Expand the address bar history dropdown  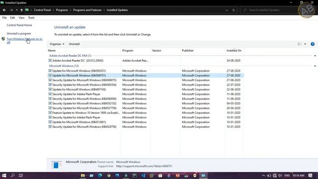(227, 10)
